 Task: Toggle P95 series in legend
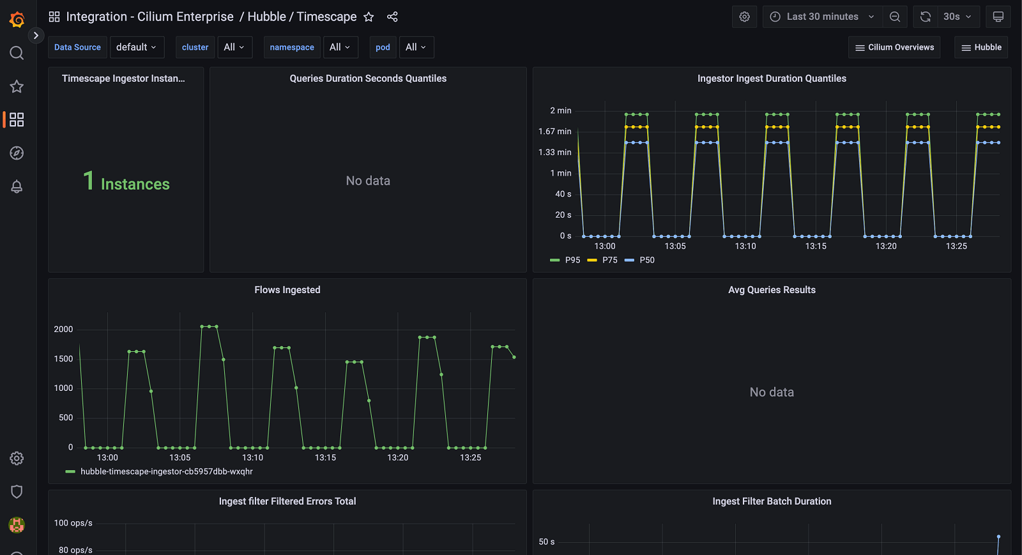(x=572, y=260)
